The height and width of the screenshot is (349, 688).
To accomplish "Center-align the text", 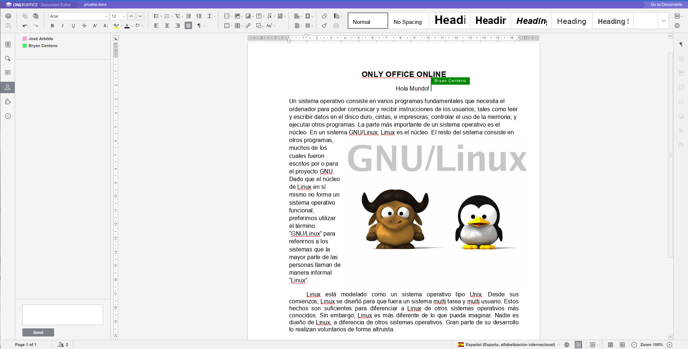I will [167, 26].
